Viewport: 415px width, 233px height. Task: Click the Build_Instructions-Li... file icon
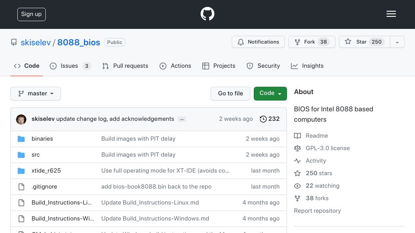click(x=22, y=203)
